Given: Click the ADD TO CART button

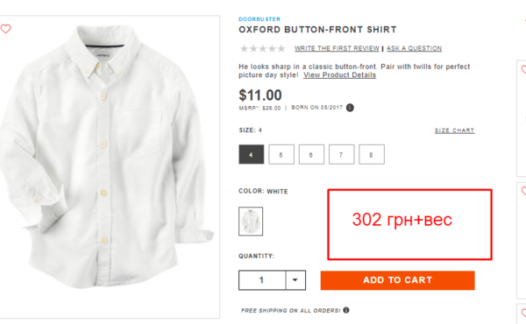Looking at the screenshot, I should coord(397,280).
